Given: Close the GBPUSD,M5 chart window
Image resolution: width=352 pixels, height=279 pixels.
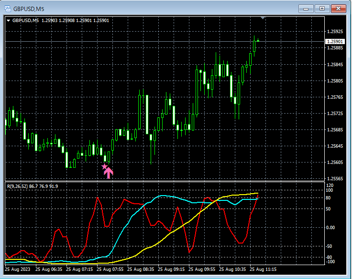Looking at the screenshot, I should [338, 9].
